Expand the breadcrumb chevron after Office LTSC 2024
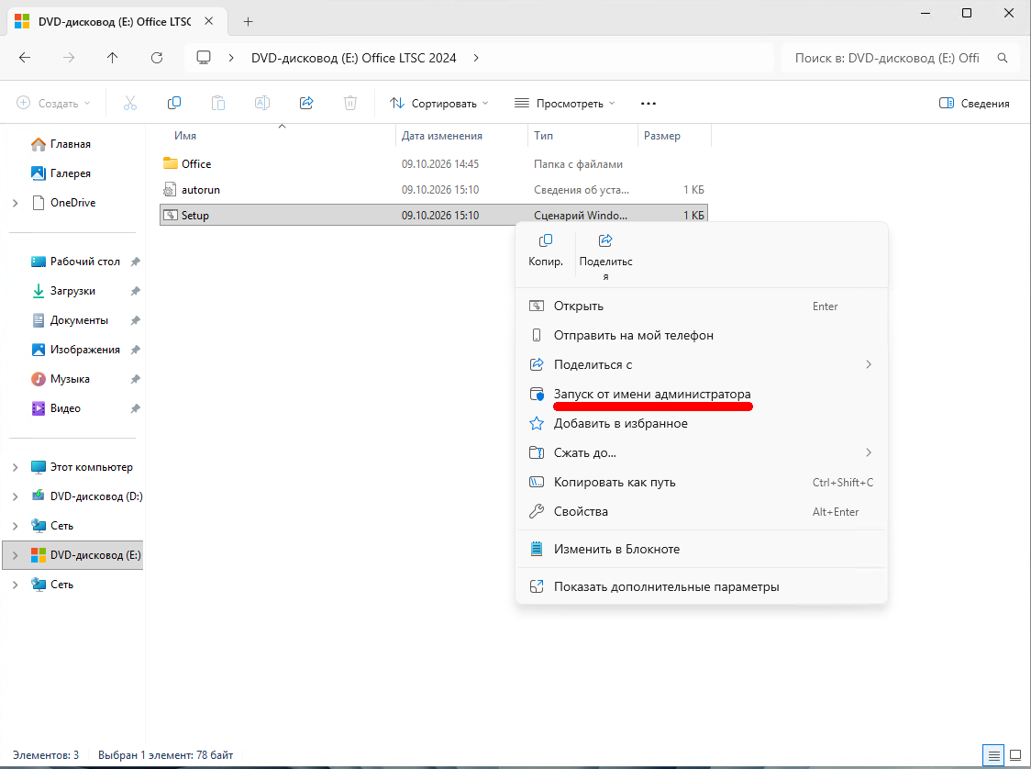The image size is (1031, 769). click(476, 58)
